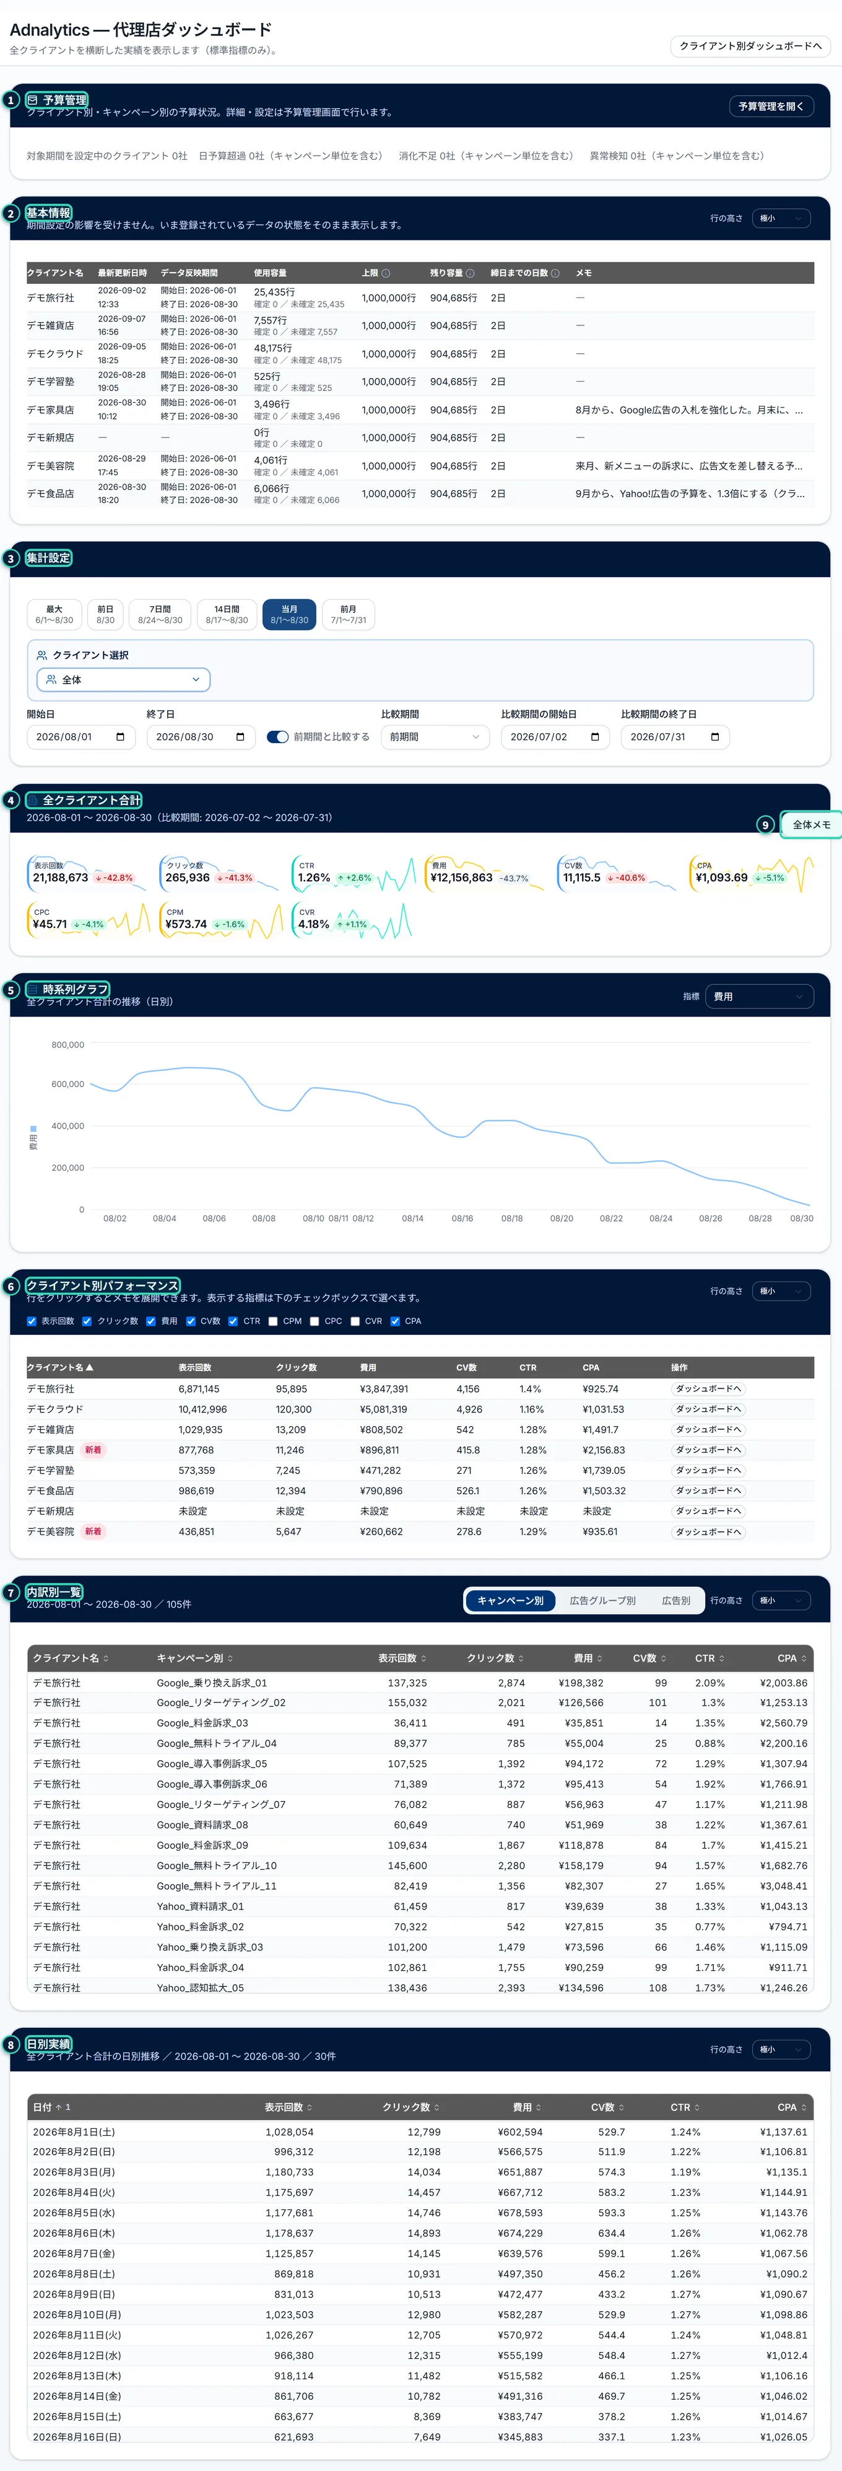
Task: Click sort icon on クライアント名 in 内訳別一覧
Action: click(105, 1658)
